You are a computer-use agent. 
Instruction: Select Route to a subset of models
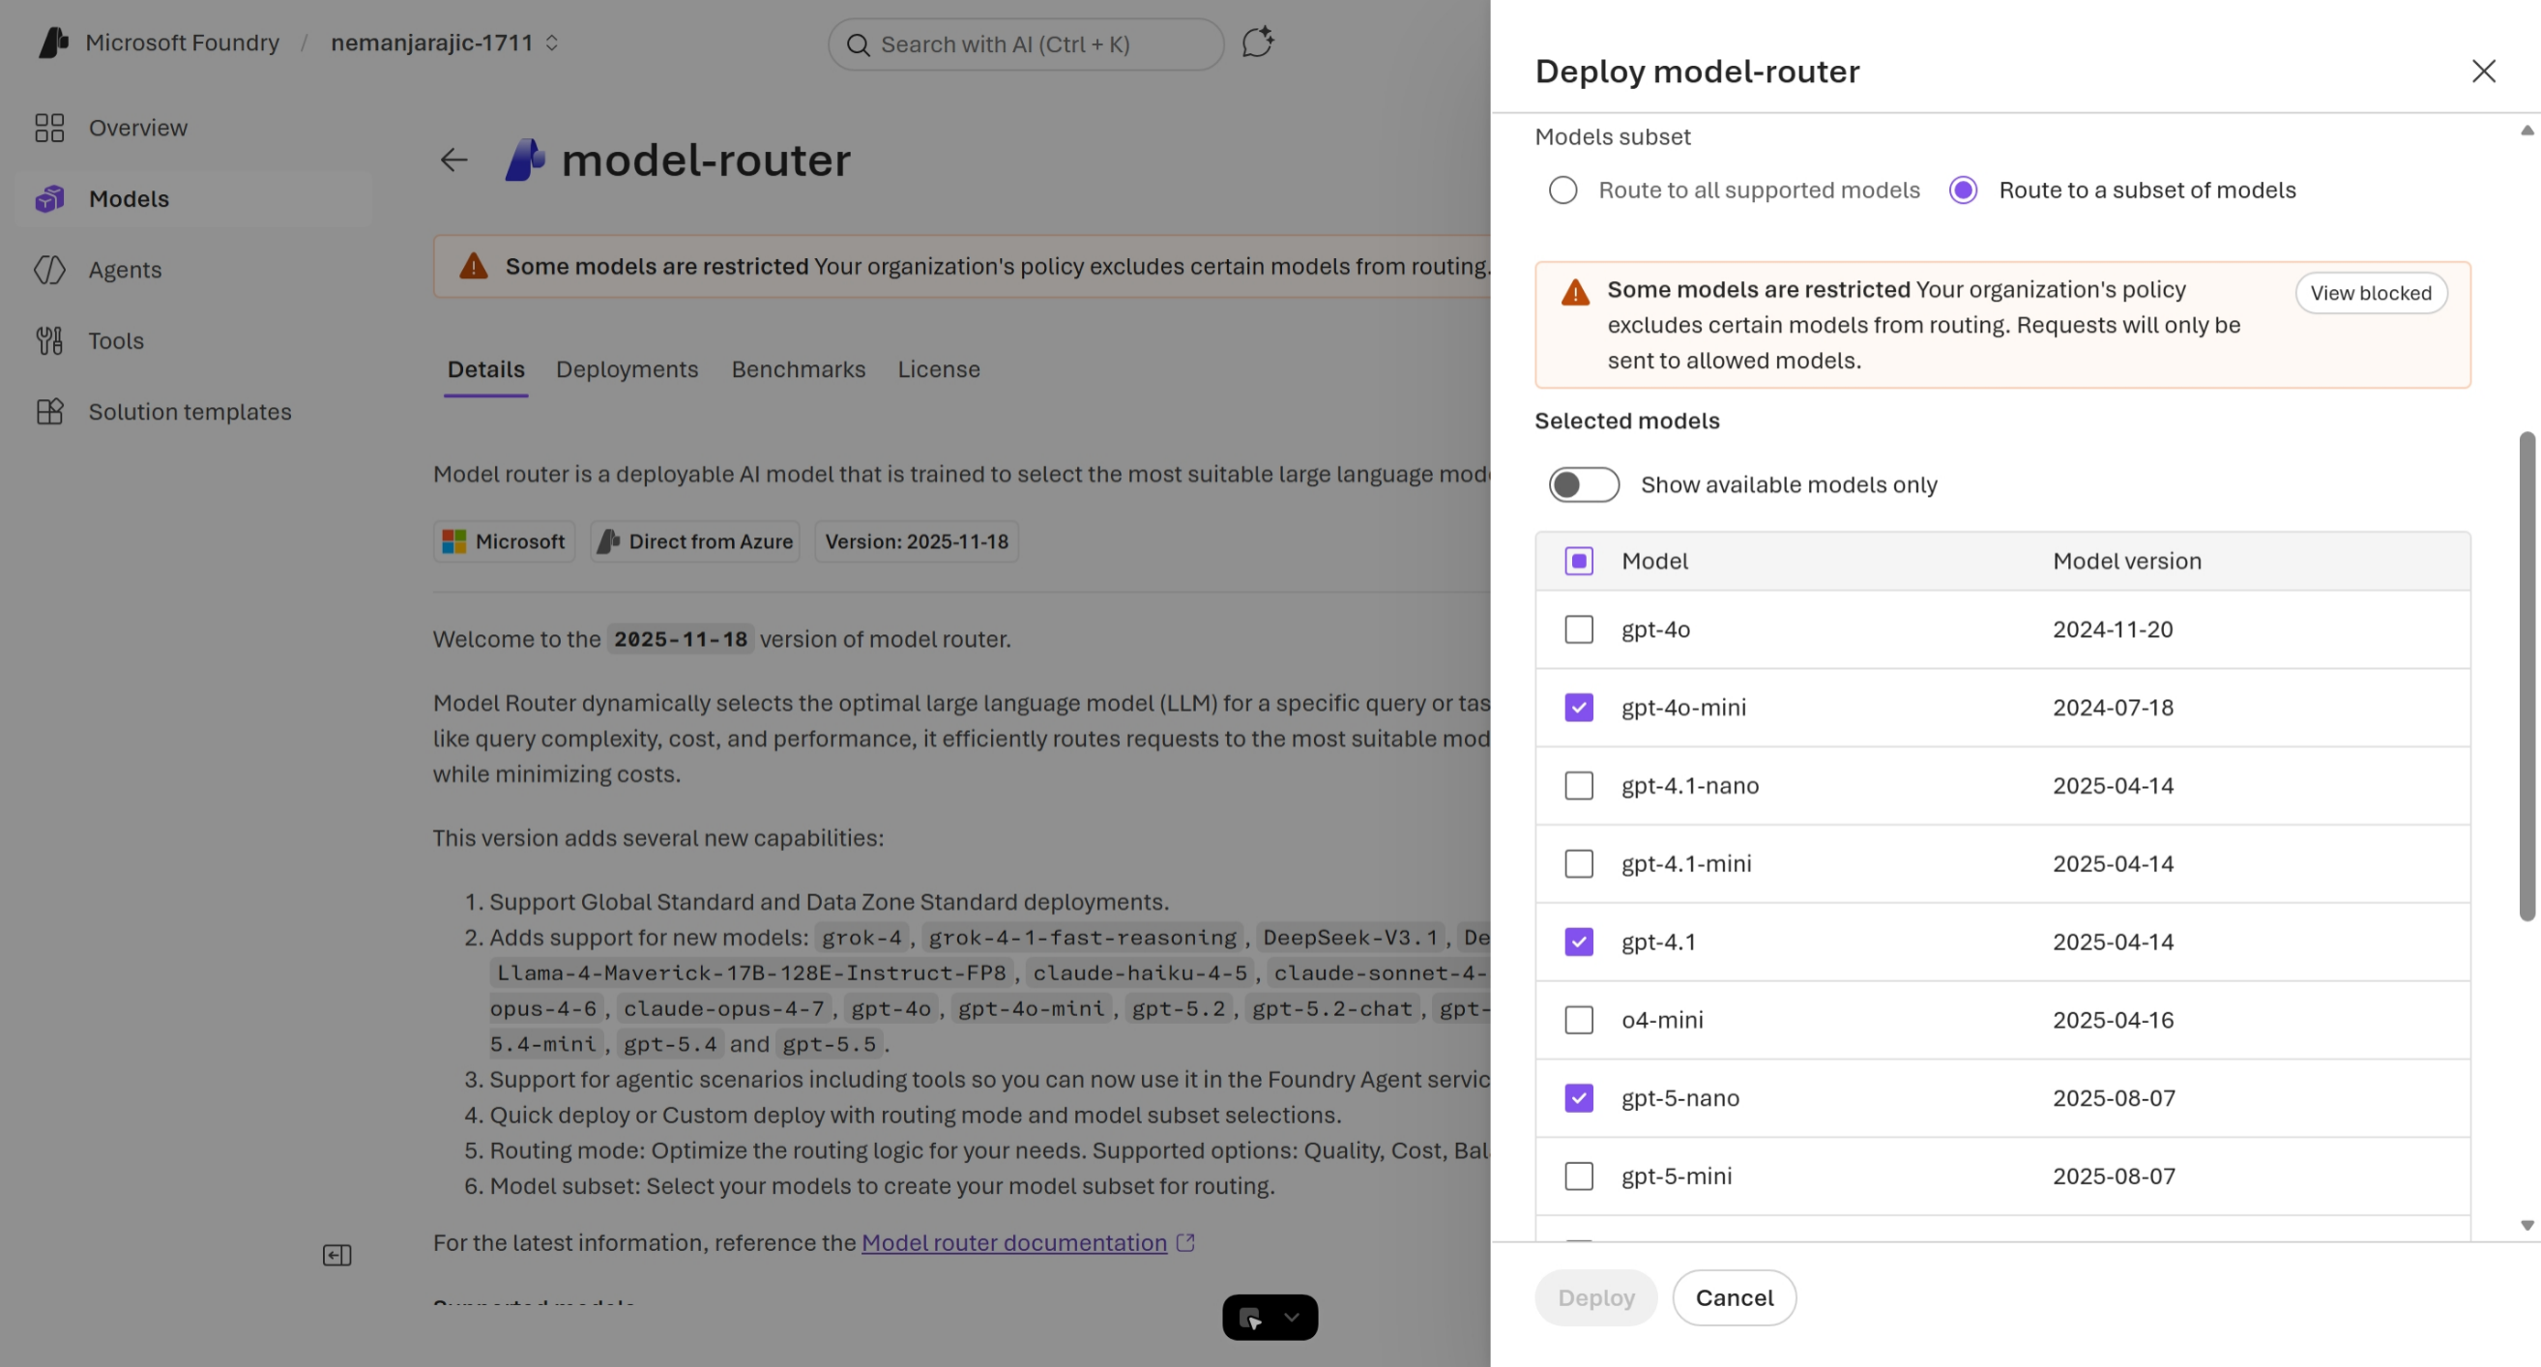coord(1963,190)
